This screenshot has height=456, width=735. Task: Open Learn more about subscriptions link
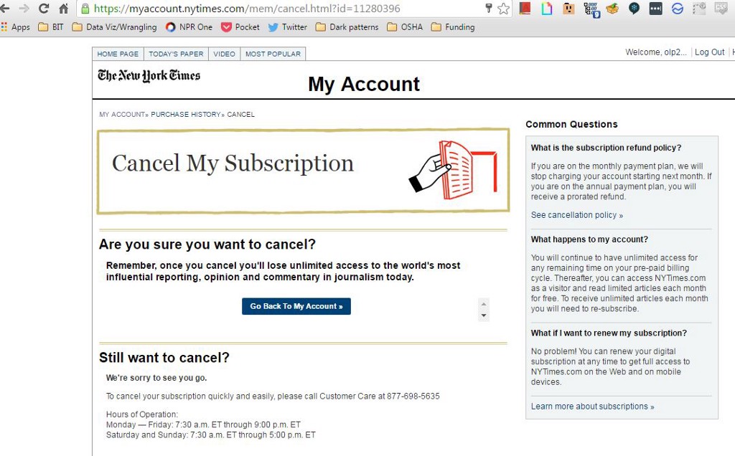[x=592, y=407]
